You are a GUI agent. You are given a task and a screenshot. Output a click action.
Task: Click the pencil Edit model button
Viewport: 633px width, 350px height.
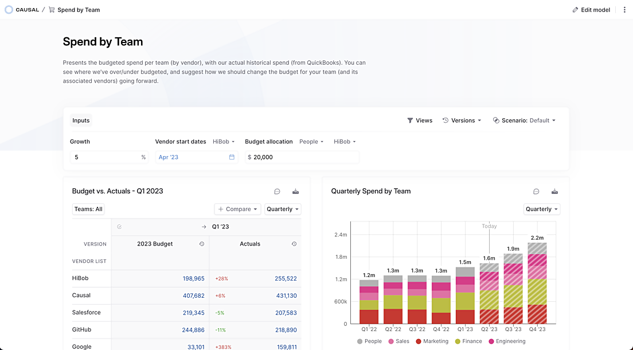(x=591, y=10)
